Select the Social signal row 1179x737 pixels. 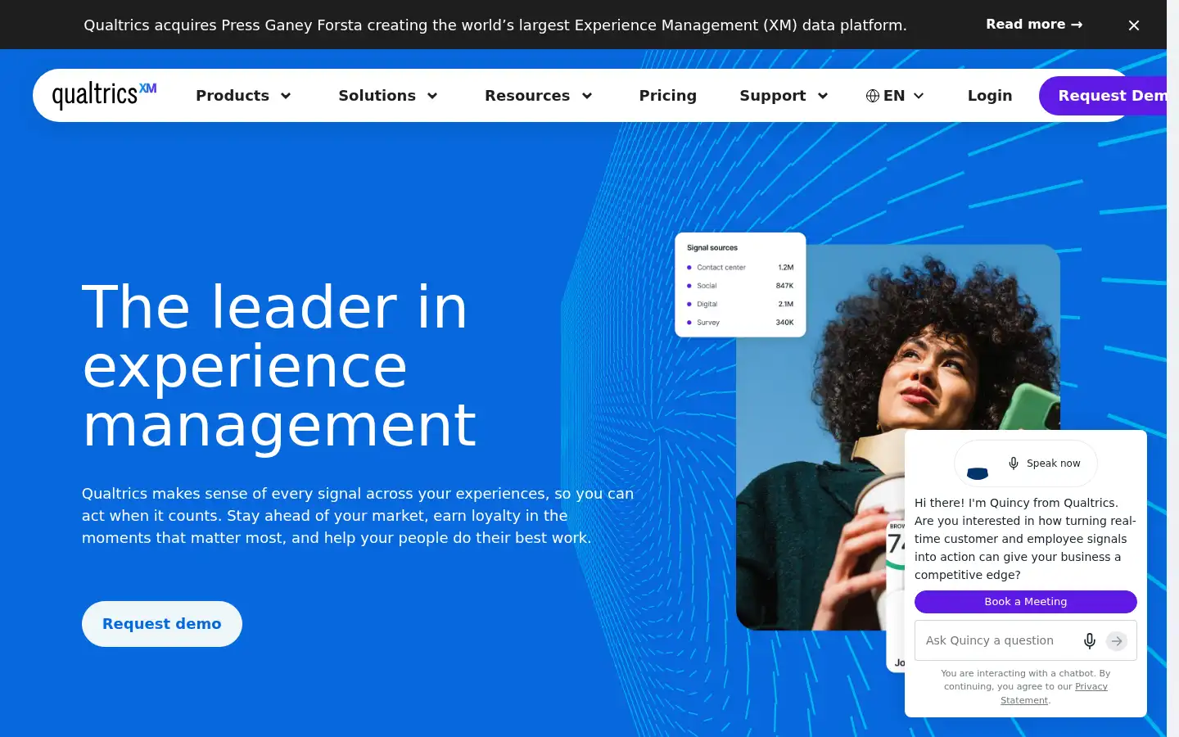pyautogui.click(x=740, y=286)
